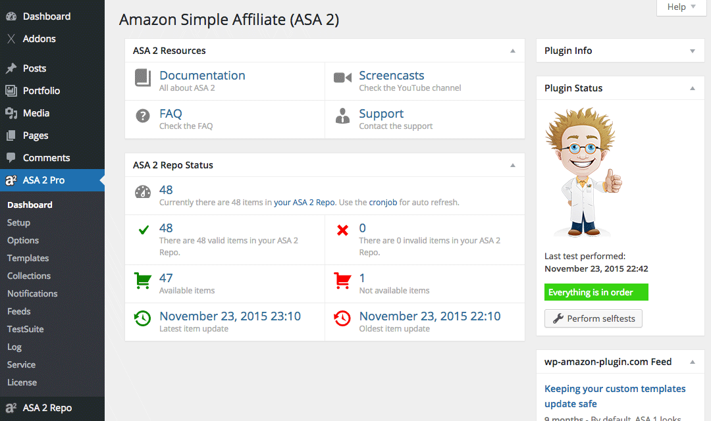This screenshot has height=421, width=711.
Task: Open the ASA 2 Repo menu label
Action: (47, 408)
